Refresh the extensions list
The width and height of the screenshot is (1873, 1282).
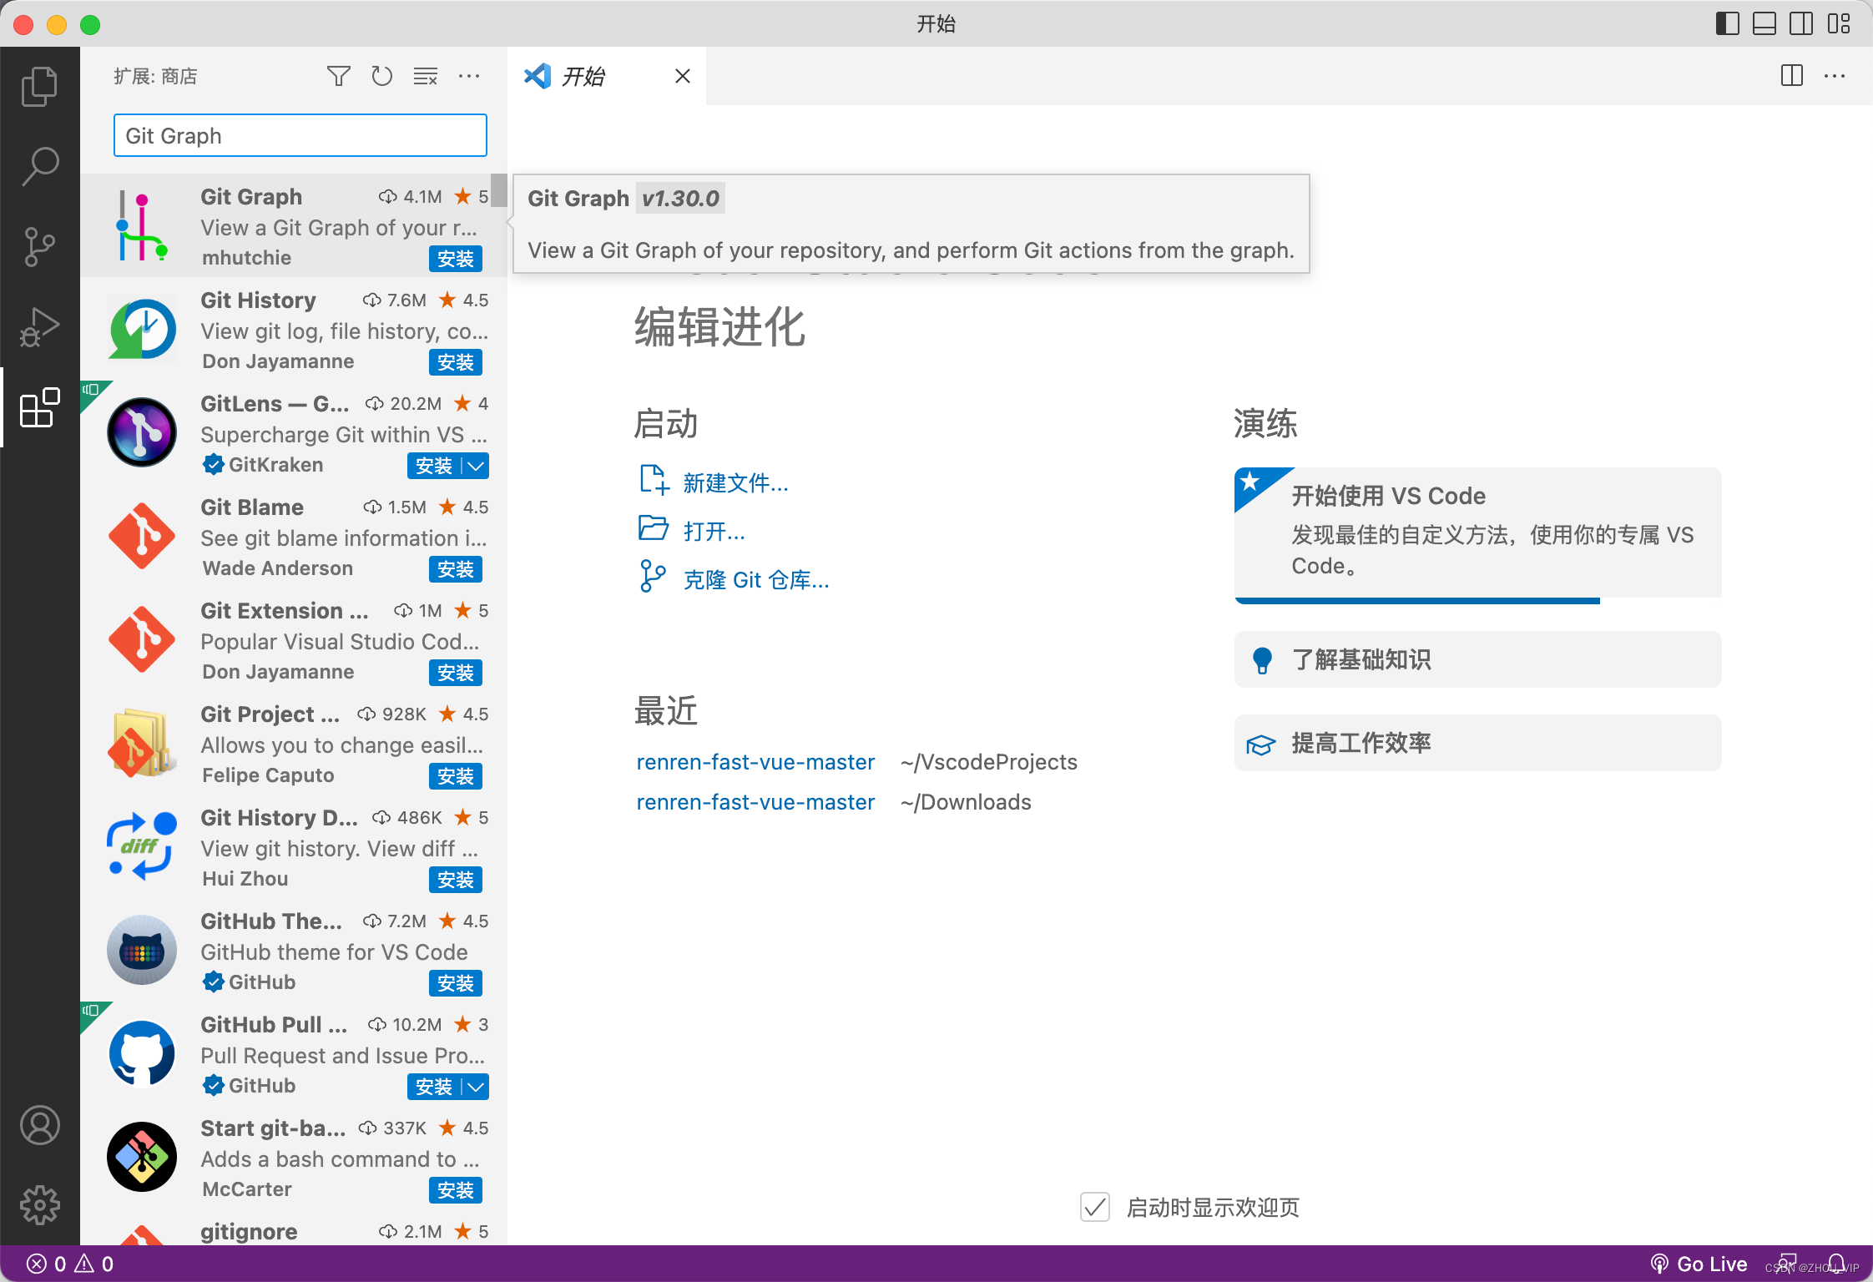tap(381, 76)
